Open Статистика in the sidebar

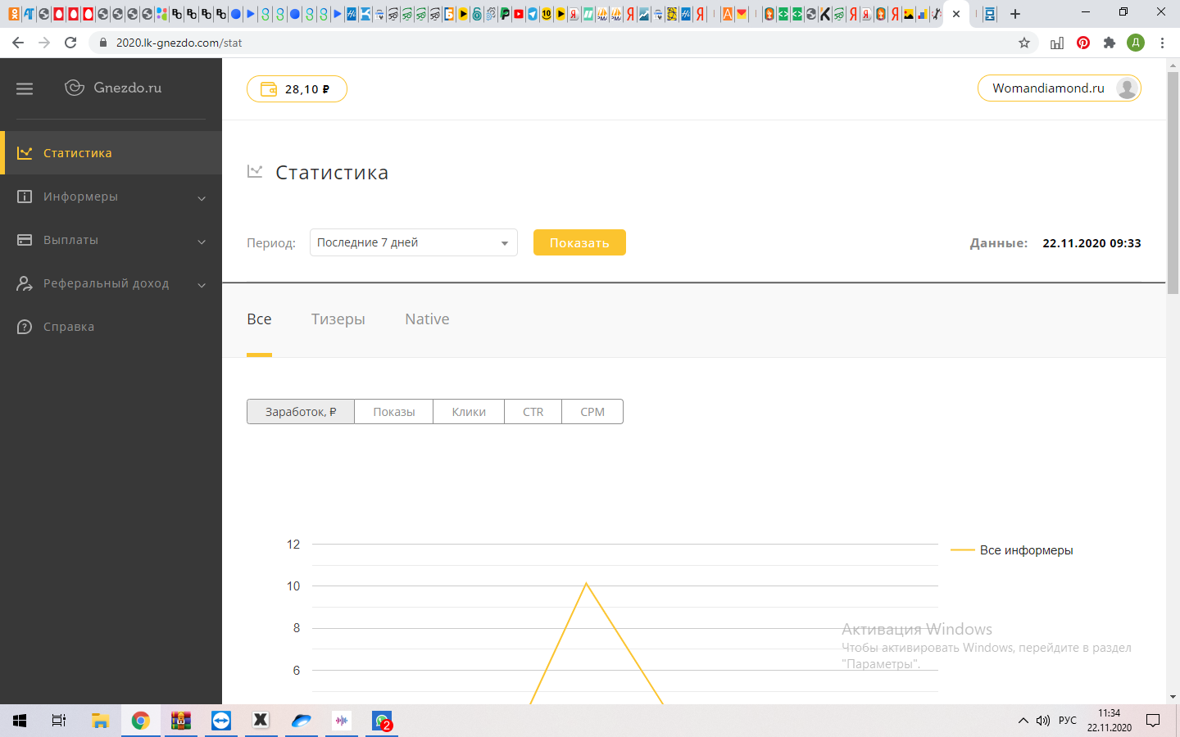tap(111, 153)
